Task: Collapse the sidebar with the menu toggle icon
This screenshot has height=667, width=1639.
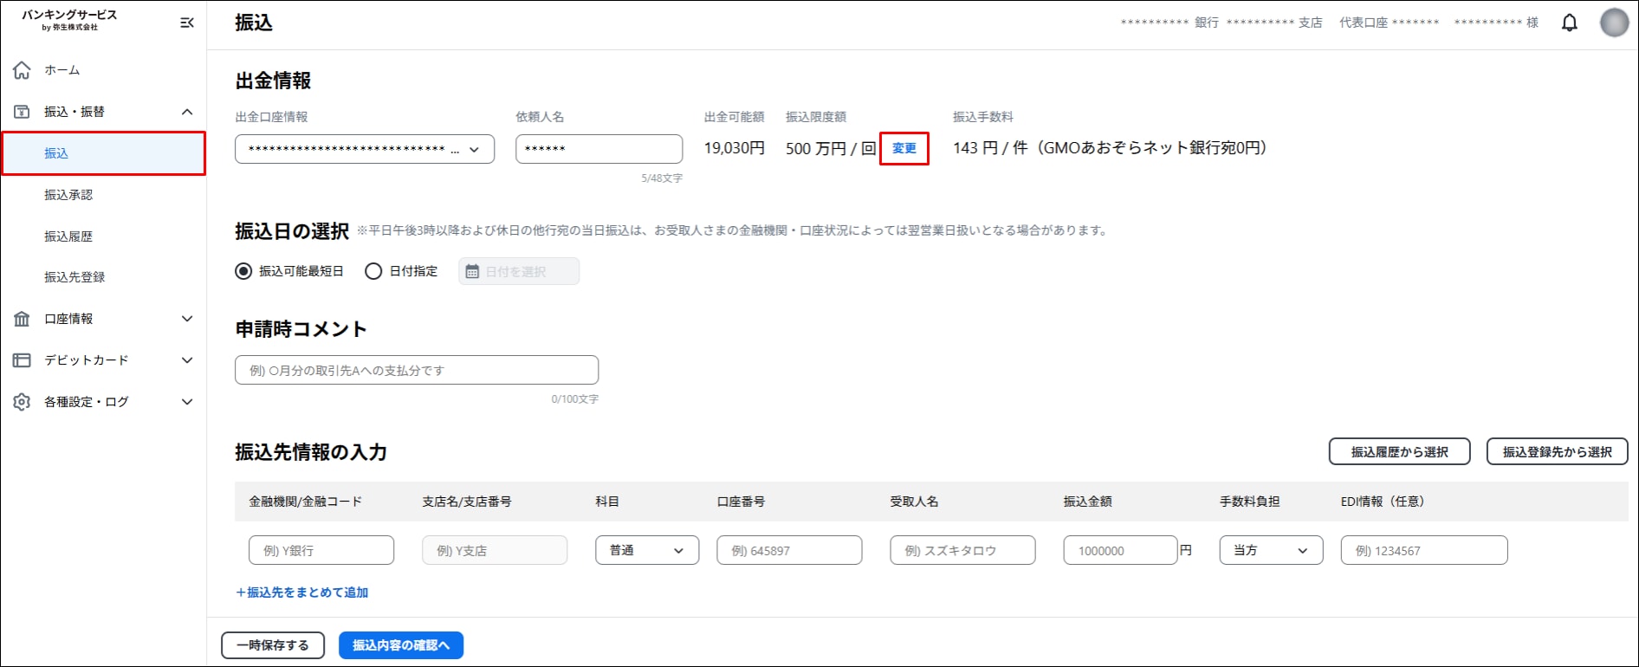Action: (x=186, y=23)
